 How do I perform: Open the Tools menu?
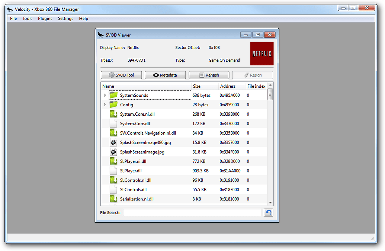(27, 18)
